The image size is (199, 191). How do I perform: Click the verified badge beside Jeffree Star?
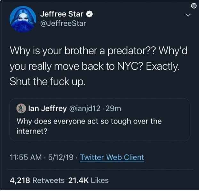(x=91, y=14)
